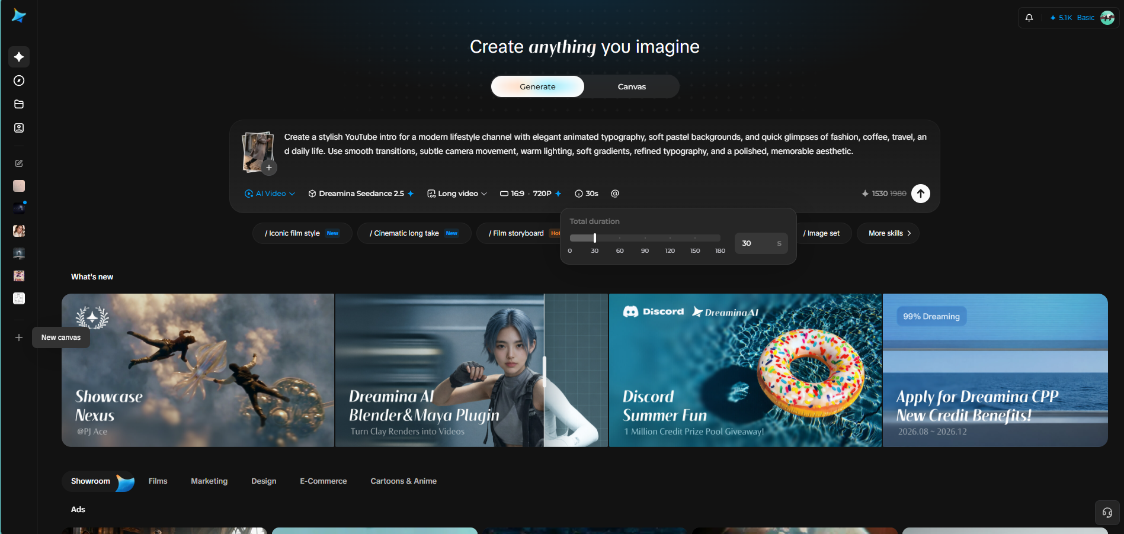
Task: Select the Showroom tab
Action: [x=98, y=481]
